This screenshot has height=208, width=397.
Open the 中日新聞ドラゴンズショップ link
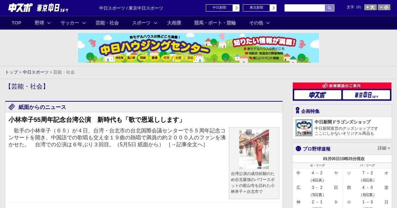tap(342, 122)
